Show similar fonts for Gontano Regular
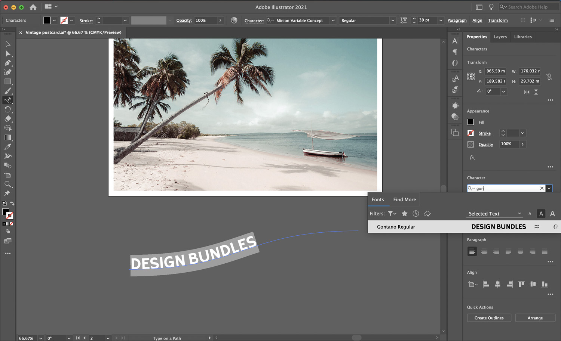 537,227
